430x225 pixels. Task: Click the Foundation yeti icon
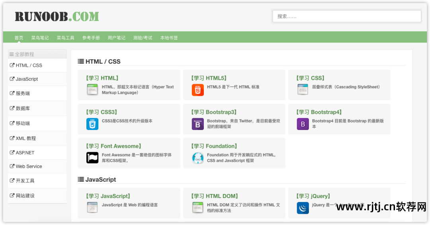[x=197, y=158]
